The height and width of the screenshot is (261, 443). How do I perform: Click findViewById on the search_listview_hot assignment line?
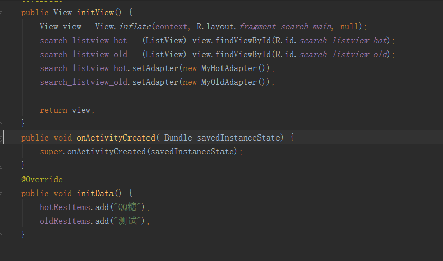(243, 41)
